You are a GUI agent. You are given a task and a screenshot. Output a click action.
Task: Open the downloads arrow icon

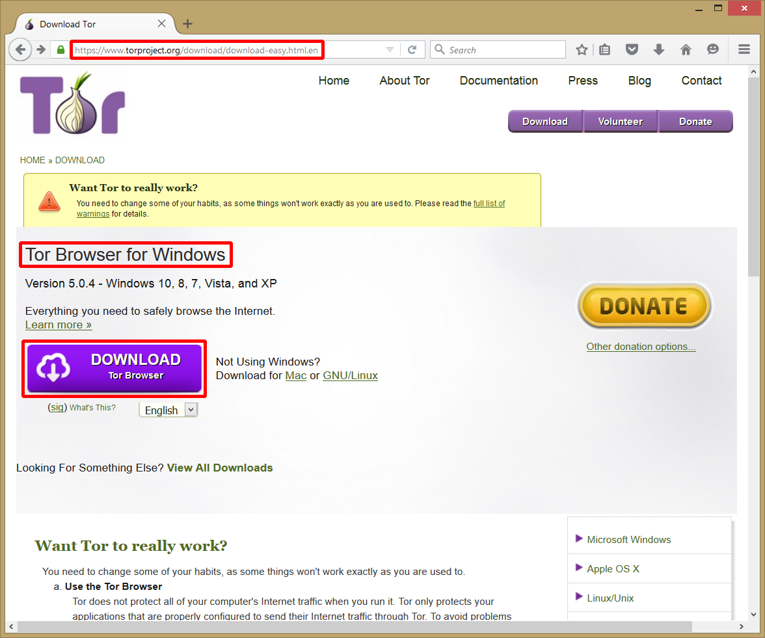(658, 49)
